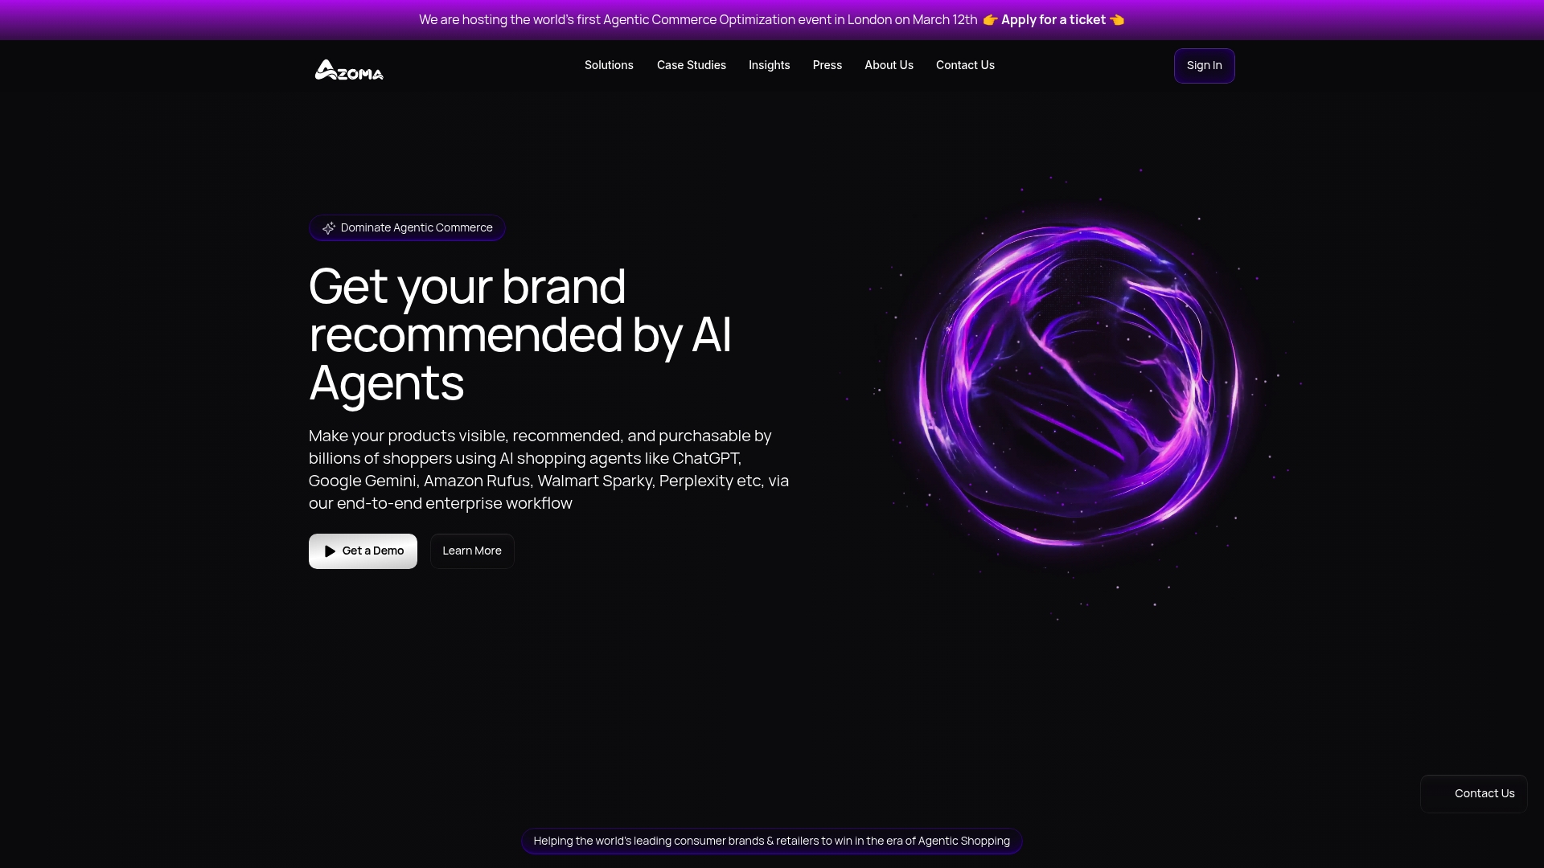Viewport: 1544px width, 868px height.
Task: Go to Case Studies in the top nav
Action: pos(692,65)
